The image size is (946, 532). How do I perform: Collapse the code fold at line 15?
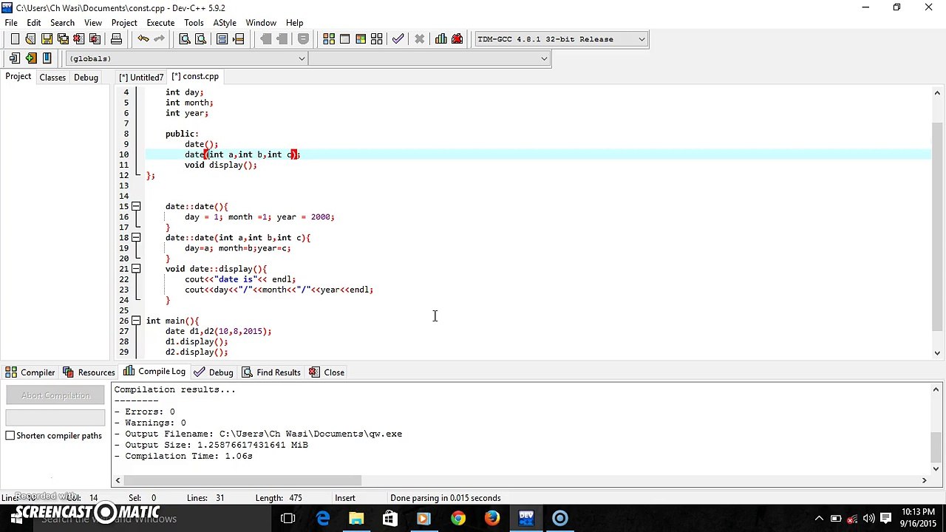point(136,207)
